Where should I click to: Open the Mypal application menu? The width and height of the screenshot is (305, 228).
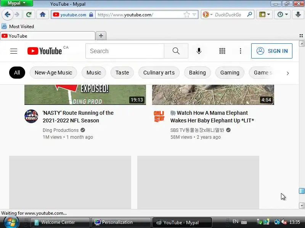pos(16,3)
